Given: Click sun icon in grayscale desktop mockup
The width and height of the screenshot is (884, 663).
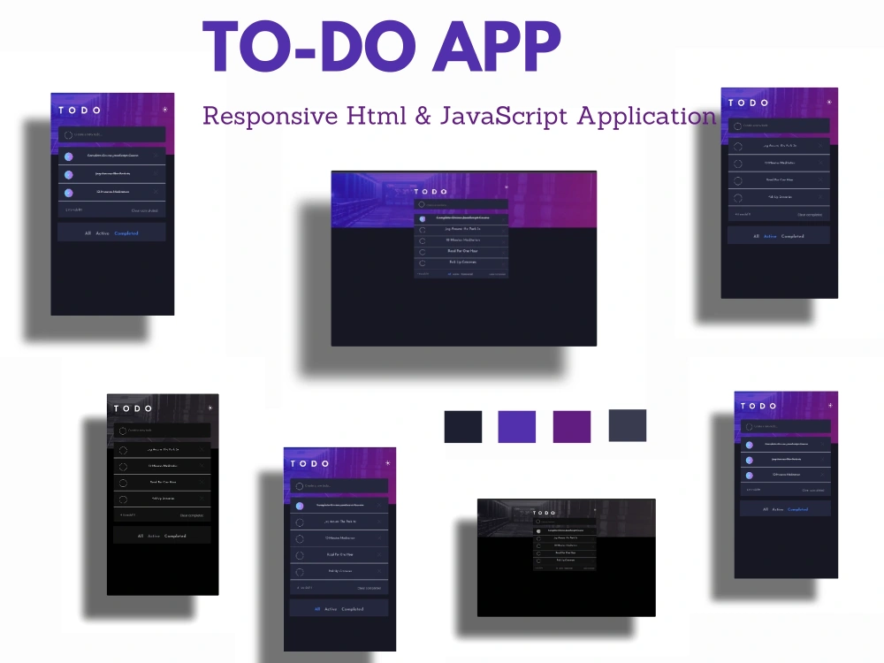Looking at the screenshot, I should 594,510.
